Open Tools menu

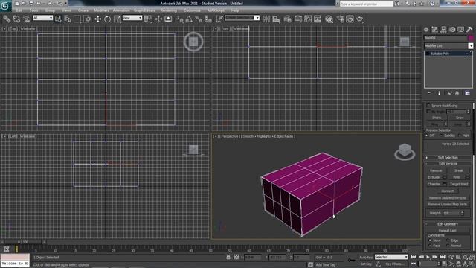(34, 10)
